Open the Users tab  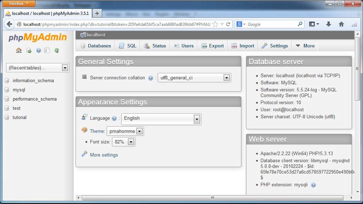point(184,46)
